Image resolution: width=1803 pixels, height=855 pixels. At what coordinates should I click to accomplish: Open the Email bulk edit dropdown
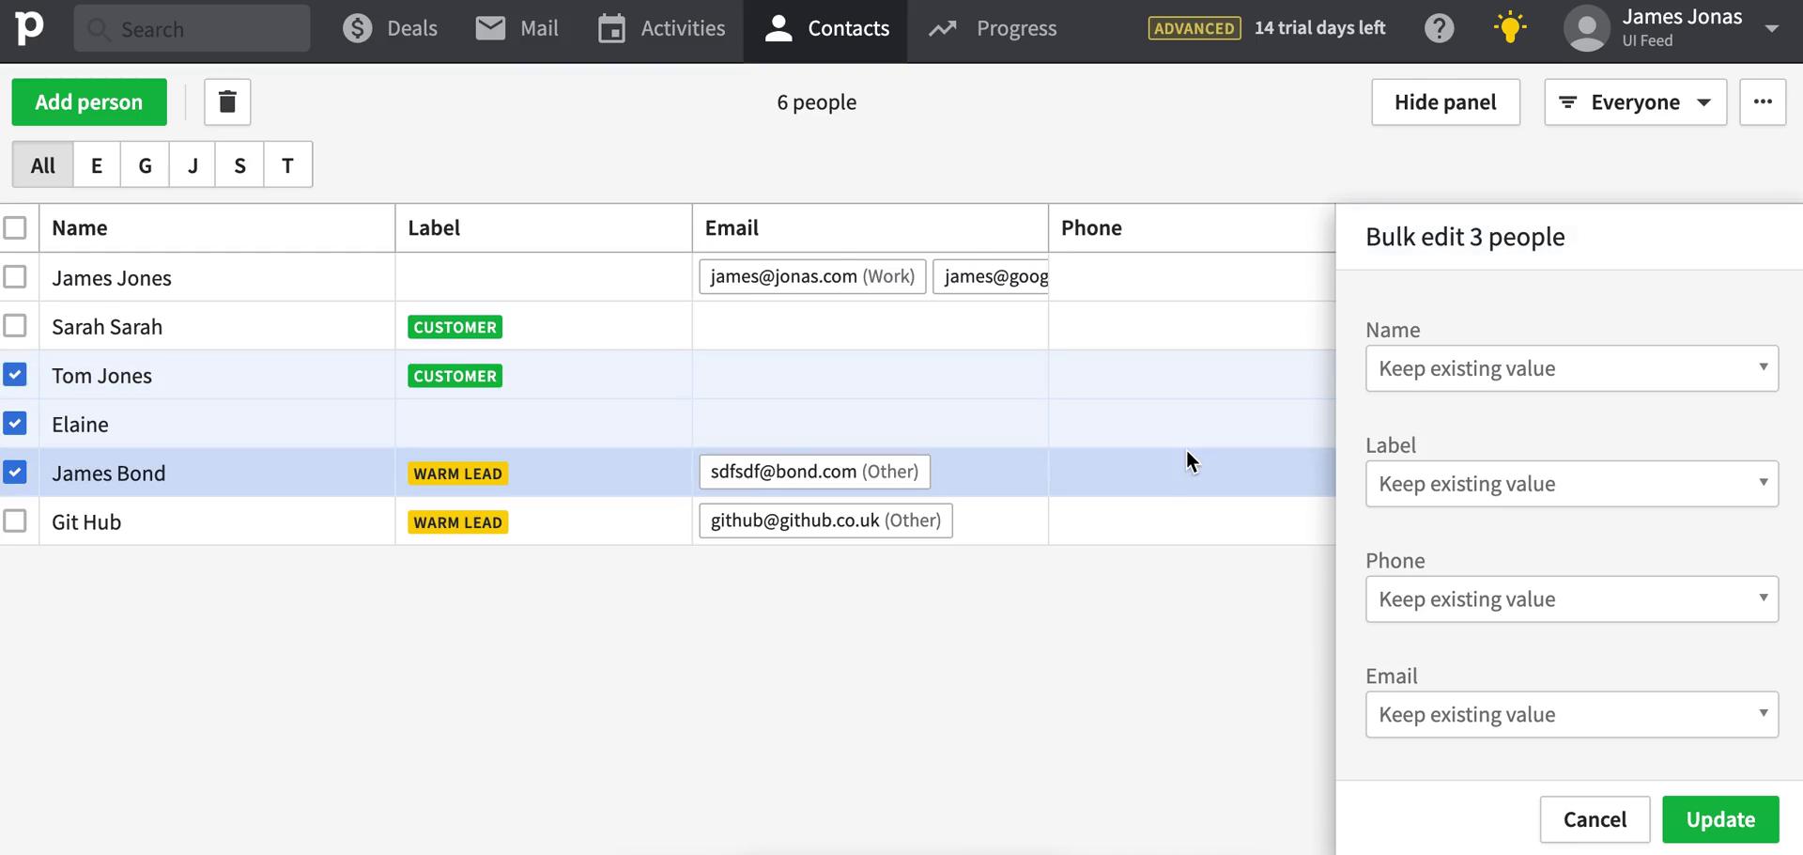click(1572, 715)
